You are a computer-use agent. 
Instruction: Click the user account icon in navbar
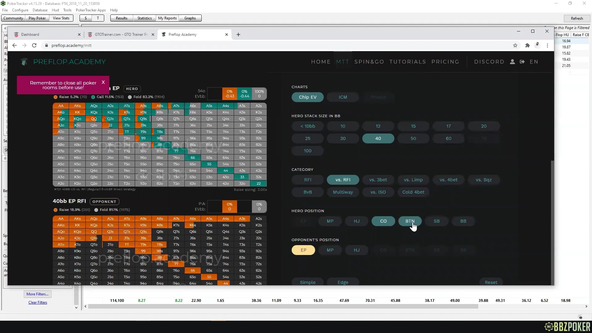(512, 62)
